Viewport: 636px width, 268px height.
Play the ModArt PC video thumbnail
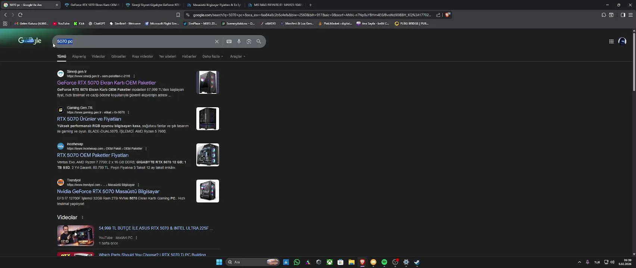[75, 235]
